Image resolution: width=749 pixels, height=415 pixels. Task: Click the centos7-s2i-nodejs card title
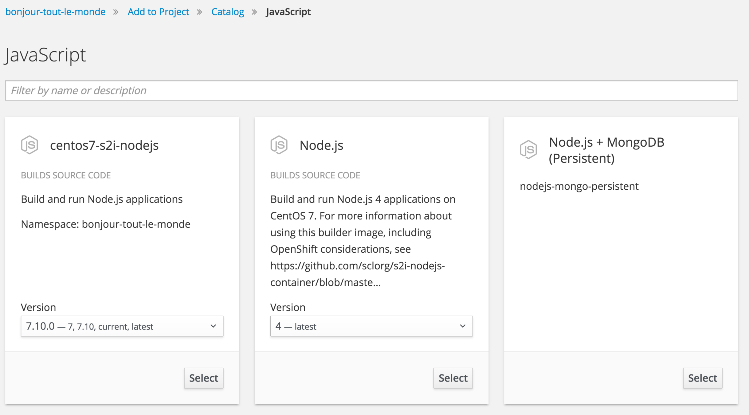pos(104,145)
